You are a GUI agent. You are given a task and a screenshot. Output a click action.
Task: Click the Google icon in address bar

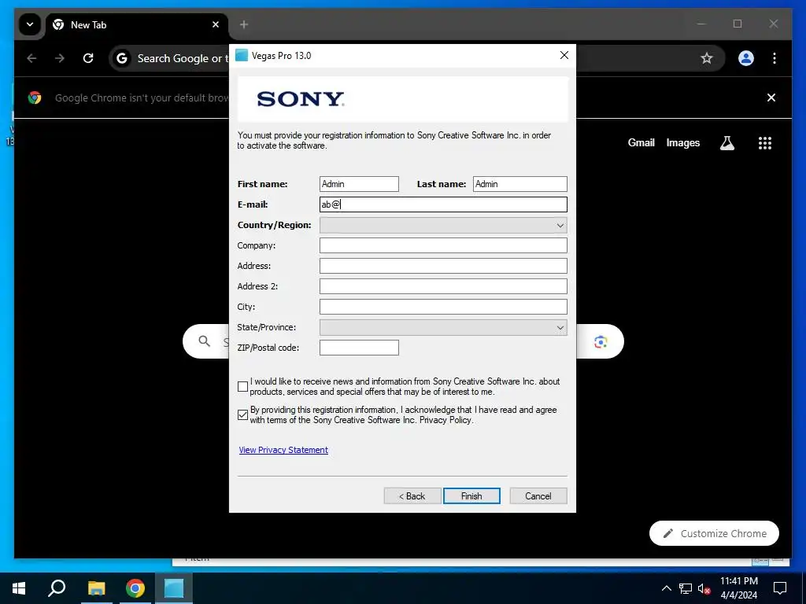tap(122, 58)
